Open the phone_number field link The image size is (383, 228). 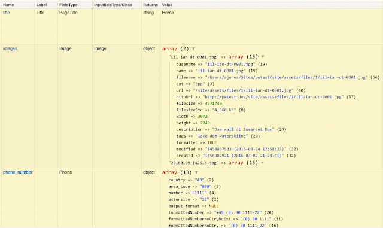point(17,172)
